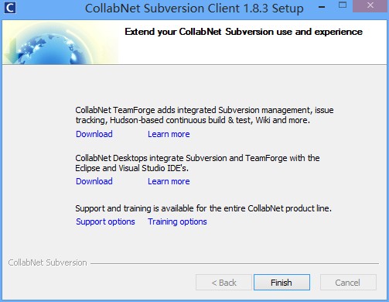Open the TeamForge Download link
389x302 pixels.
[x=94, y=134]
